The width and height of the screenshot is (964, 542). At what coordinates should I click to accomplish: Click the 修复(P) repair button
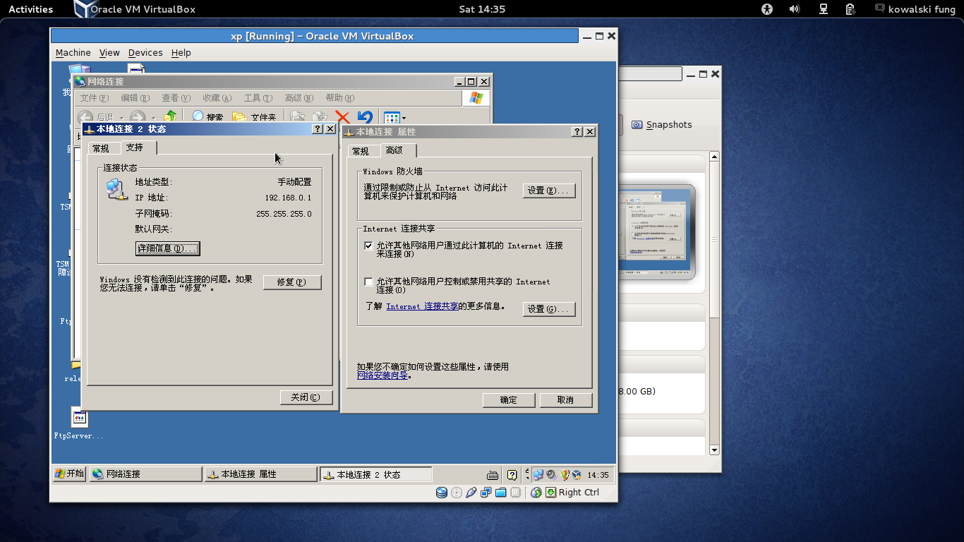tap(292, 282)
